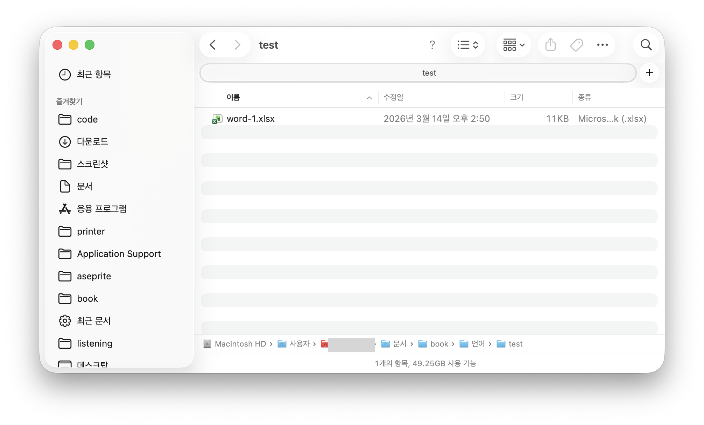This screenshot has height=425, width=704.
Task: Add a new tab with plus button
Action: (x=649, y=73)
